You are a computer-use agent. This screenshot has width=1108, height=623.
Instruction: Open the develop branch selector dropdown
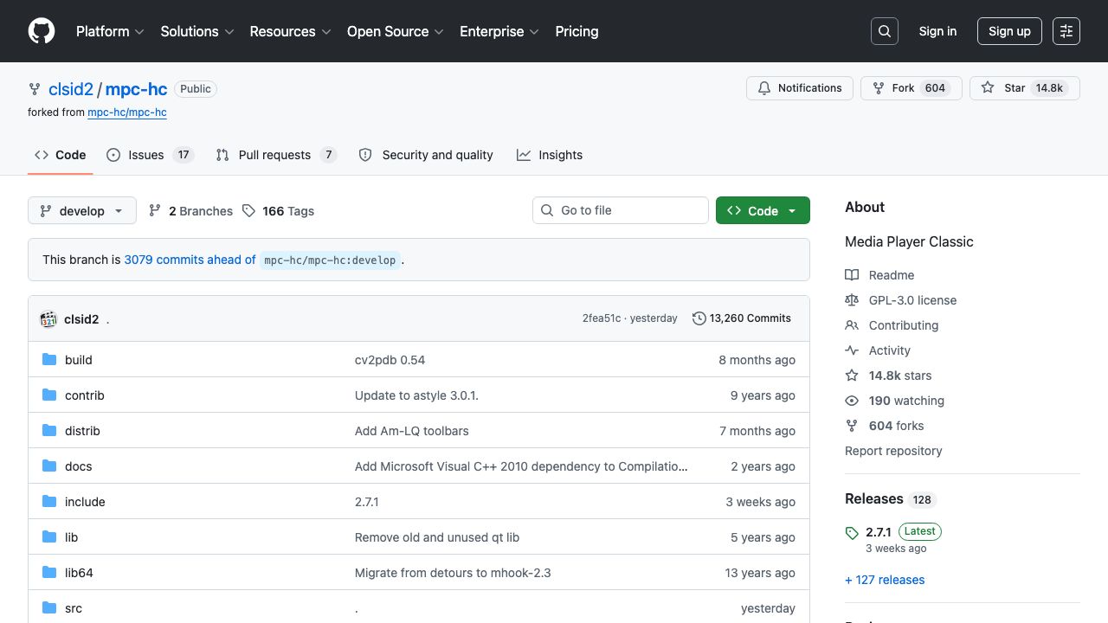click(x=82, y=211)
